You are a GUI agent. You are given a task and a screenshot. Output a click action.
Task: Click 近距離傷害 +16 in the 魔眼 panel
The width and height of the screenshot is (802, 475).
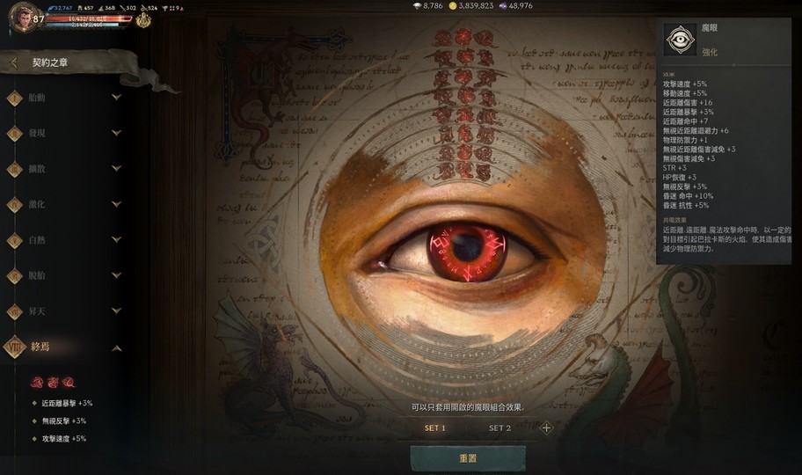point(688,102)
